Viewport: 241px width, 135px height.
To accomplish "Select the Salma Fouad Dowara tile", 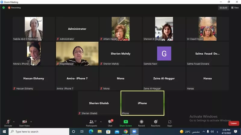I will [208, 54].
